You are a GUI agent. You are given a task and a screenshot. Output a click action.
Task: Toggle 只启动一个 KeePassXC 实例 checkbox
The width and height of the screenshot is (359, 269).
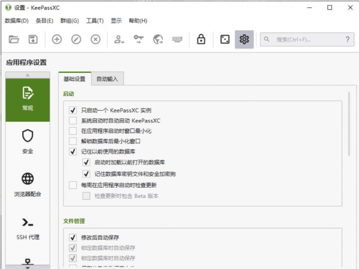73,110
